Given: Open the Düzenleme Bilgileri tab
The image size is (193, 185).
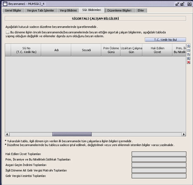Looking at the screenshot, I should click(x=119, y=10).
